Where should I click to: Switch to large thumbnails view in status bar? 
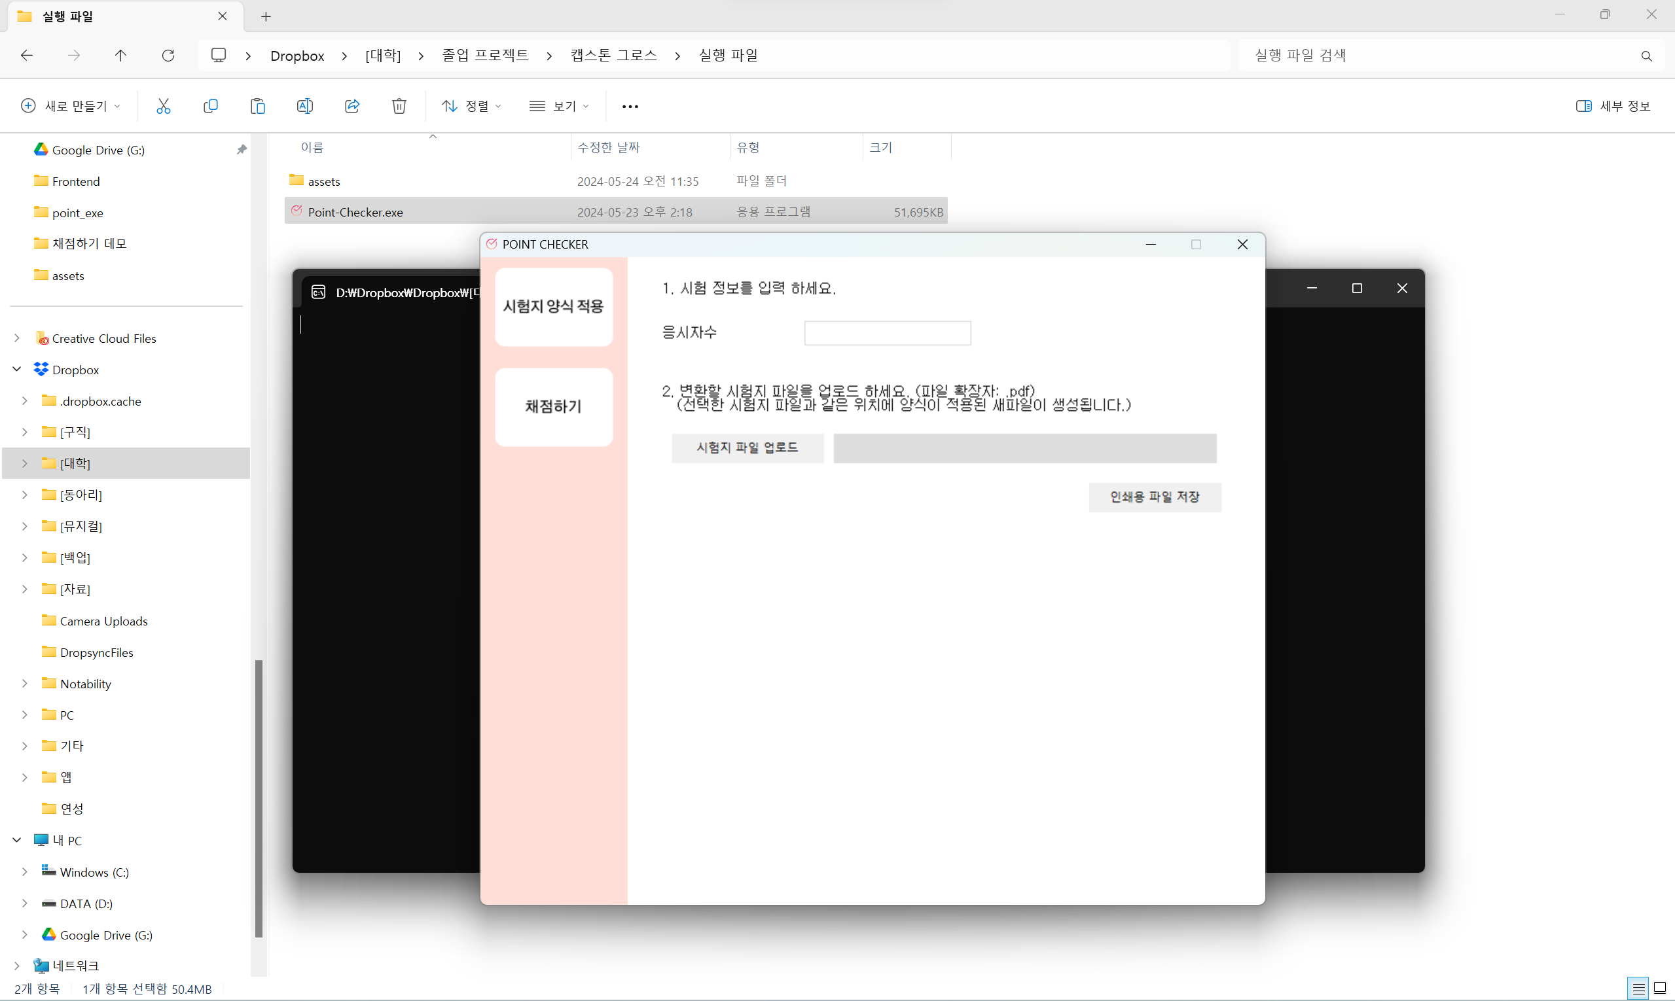(x=1659, y=988)
